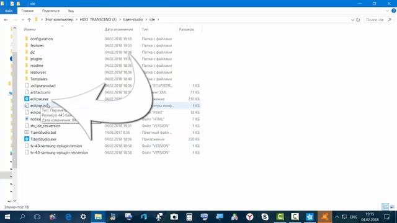
Task: Open the orange taskbar app icon
Action: (x=325, y=217)
